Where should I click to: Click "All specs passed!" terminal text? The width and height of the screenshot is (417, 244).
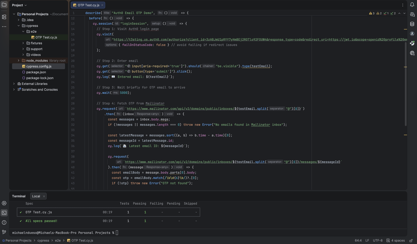41,221
